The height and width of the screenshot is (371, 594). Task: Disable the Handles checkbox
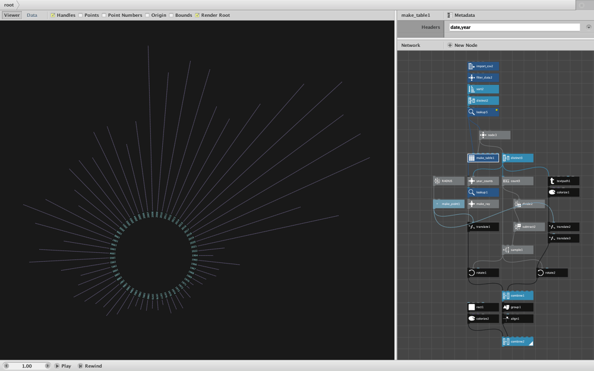click(53, 15)
